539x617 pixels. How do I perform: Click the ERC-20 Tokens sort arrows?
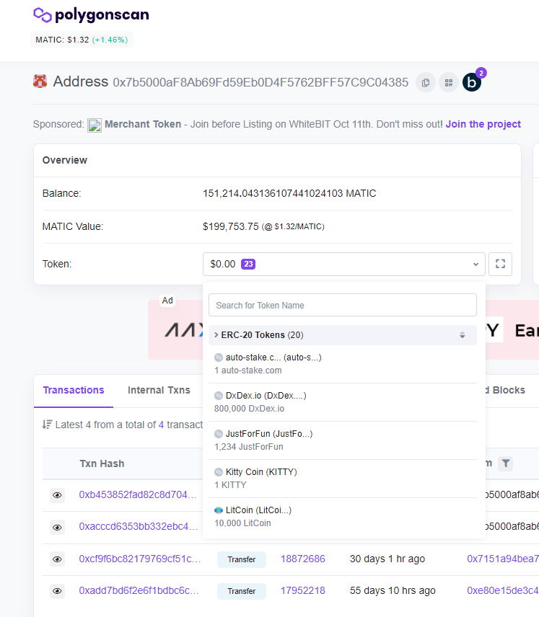(x=463, y=335)
